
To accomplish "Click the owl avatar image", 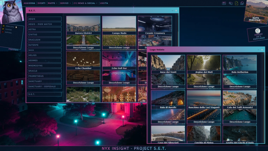I will [11, 11].
